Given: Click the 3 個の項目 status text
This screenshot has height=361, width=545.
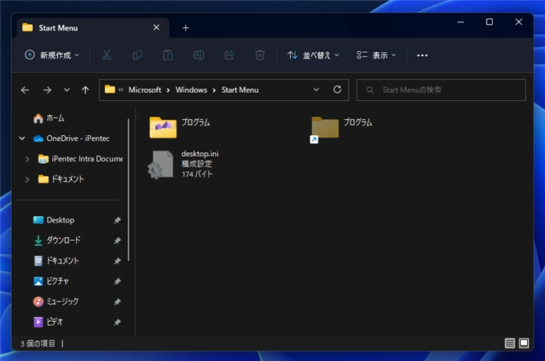Looking at the screenshot, I should click(38, 343).
